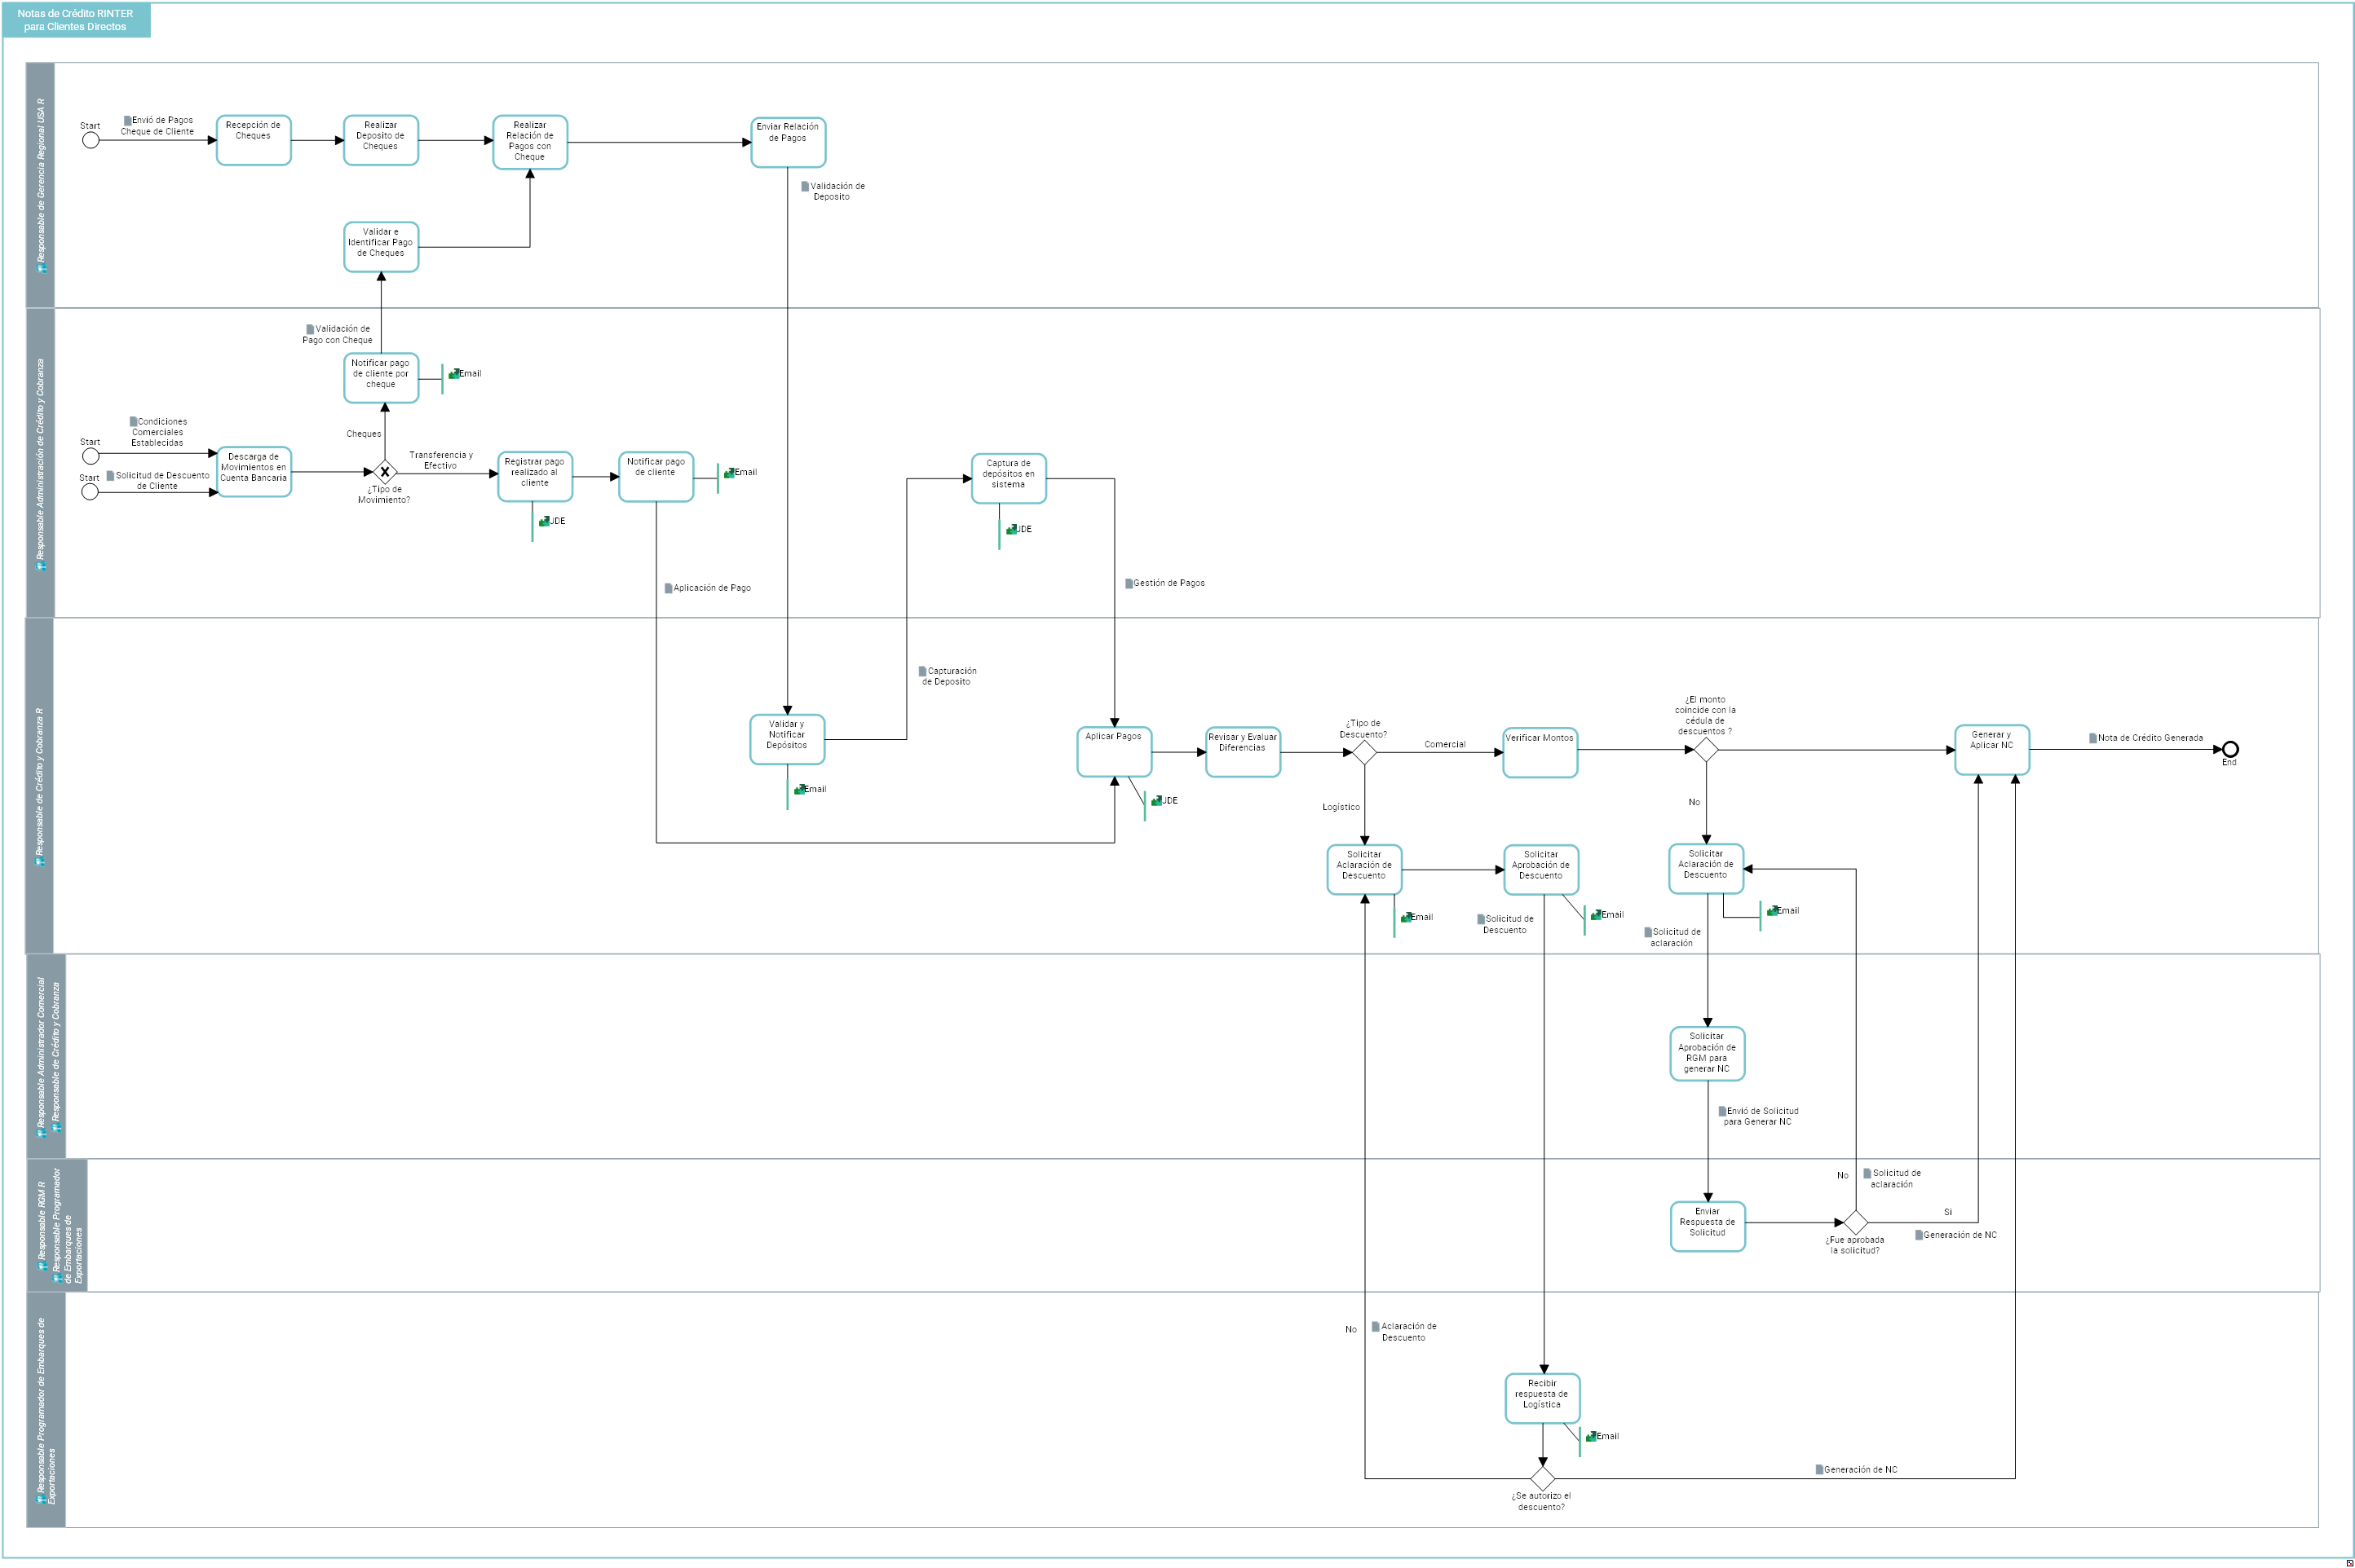Select the Solicitar Aprobación de Descuento task
Image resolution: width=2355 pixels, height=1568 pixels.
pyautogui.click(x=1542, y=870)
